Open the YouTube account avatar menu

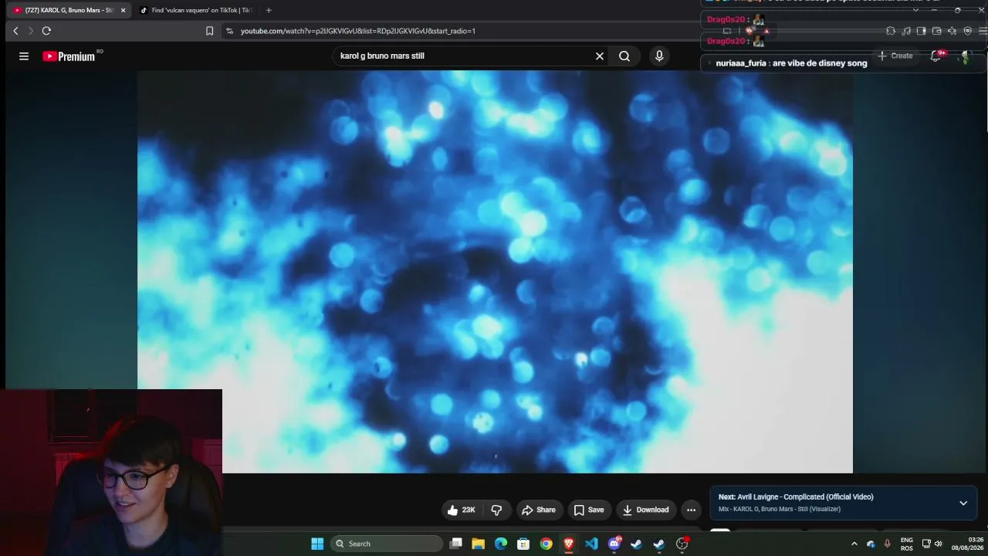tap(965, 56)
